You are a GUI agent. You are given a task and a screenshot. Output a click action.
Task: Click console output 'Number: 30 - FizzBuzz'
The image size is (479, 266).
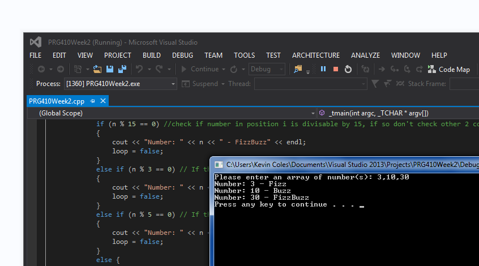pyautogui.click(x=262, y=198)
